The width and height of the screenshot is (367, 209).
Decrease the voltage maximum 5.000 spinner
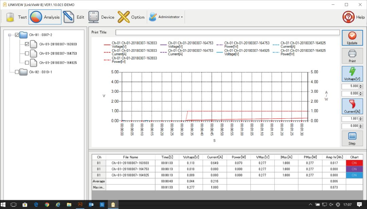pyautogui.click(x=361, y=88)
